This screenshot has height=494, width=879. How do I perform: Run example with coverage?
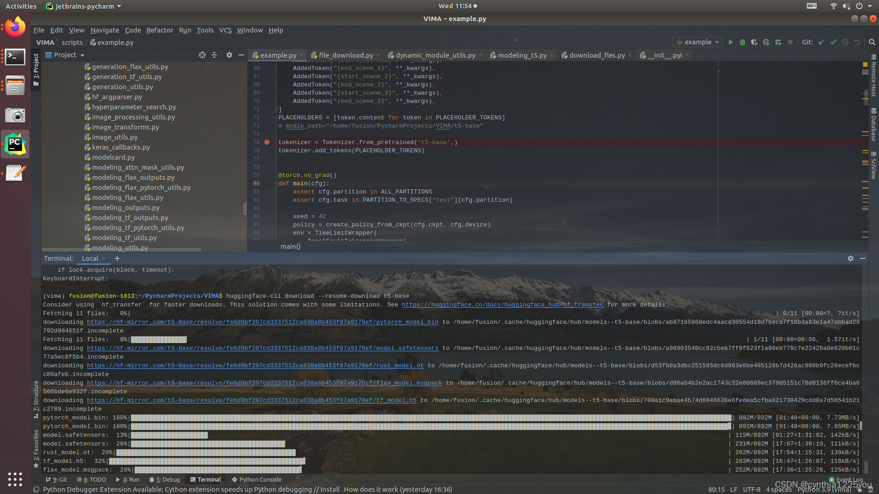tap(754, 42)
